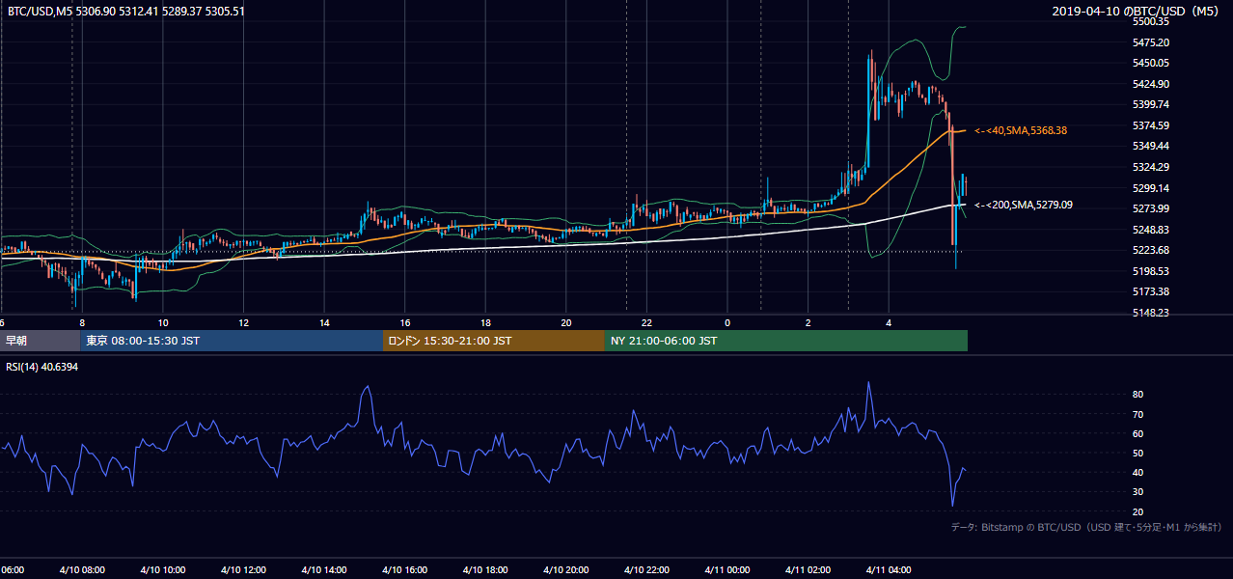Click the Bitstamp data source credit text
1233x579 pixels.
1086,527
